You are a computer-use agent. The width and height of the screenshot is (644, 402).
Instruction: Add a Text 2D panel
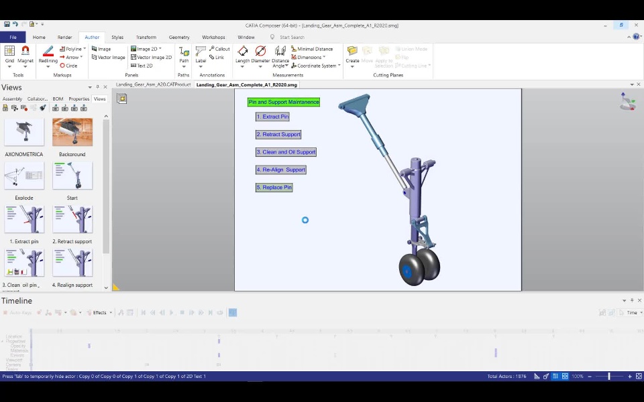pyautogui.click(x=142, y=66)
